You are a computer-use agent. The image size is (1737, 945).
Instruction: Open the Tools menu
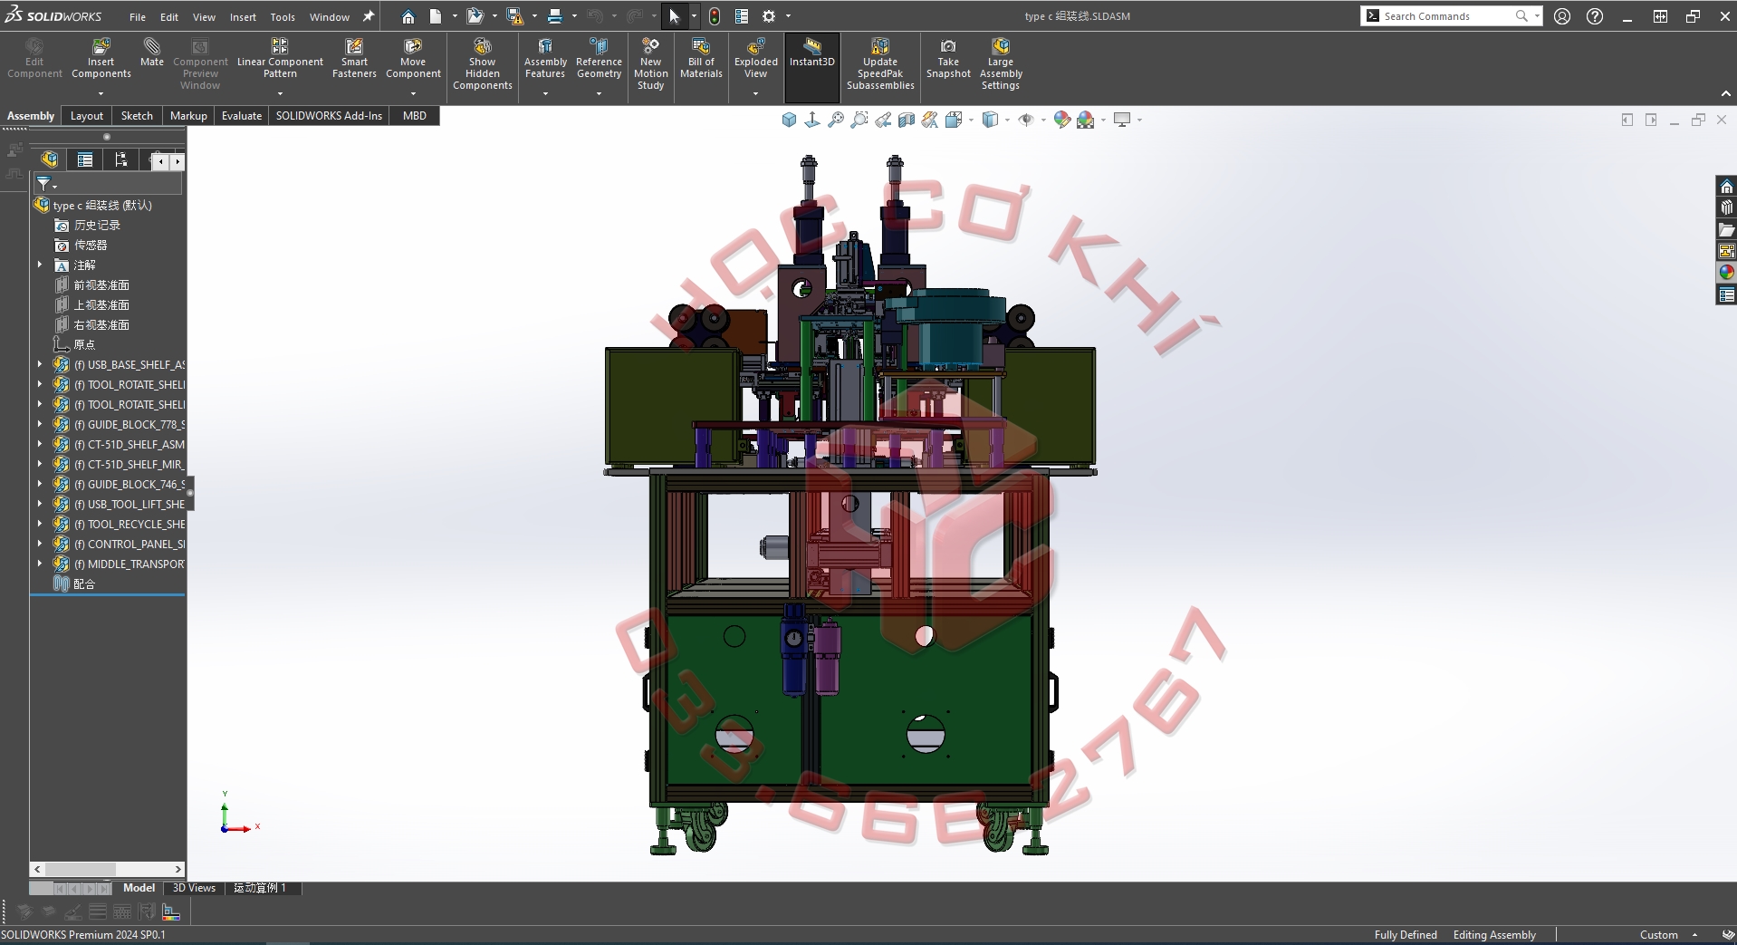click(283, 17)
